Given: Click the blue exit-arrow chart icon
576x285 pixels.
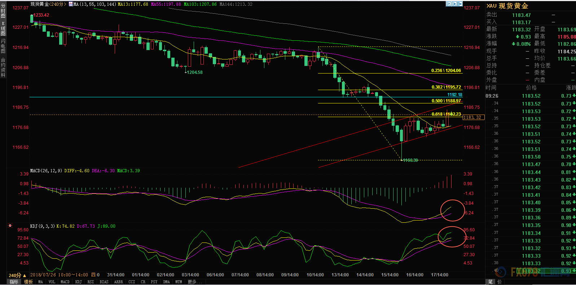Looking at the screenshot, I should [460, 4].
